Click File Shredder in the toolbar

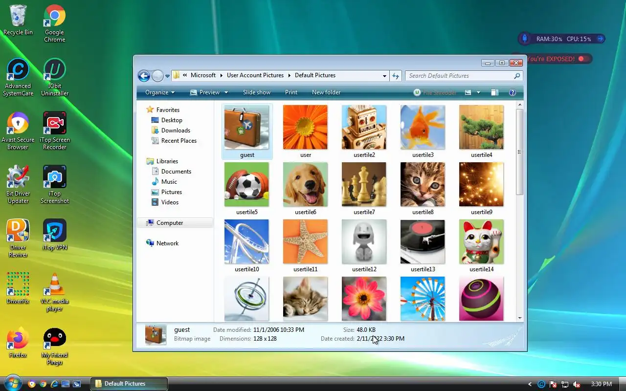435,92
